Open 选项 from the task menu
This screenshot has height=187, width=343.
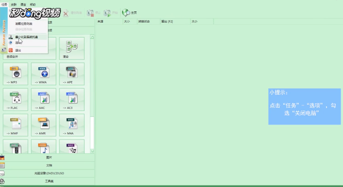pyautogui.click(x=27, y=43)
